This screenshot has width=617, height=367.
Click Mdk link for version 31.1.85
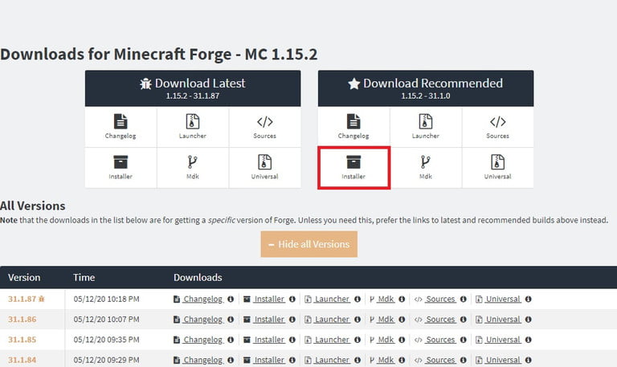[x=386, y=340]
